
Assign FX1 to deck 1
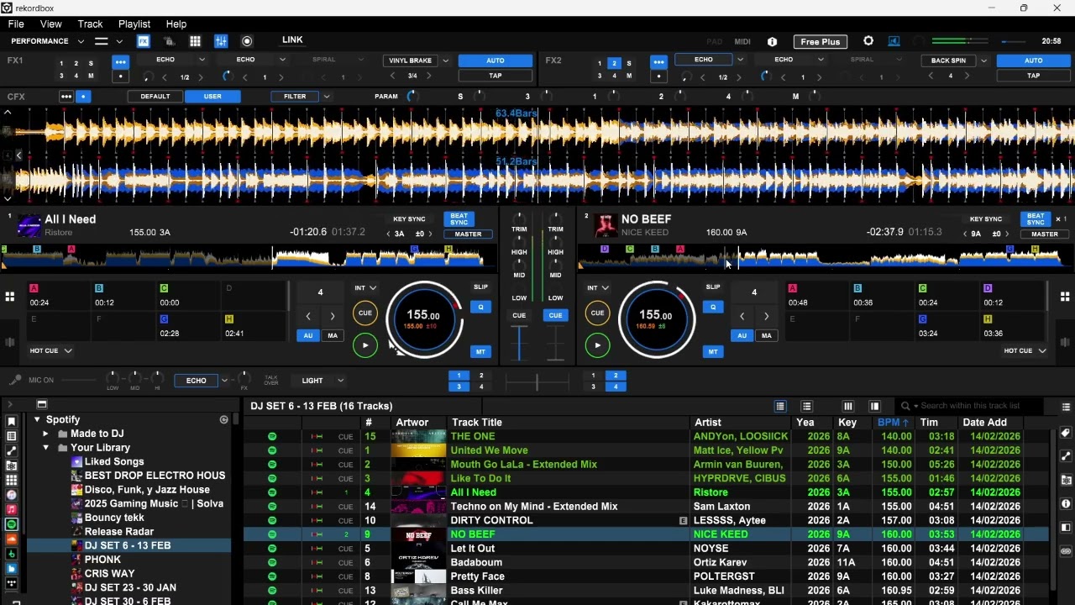[x=60, y=63]
